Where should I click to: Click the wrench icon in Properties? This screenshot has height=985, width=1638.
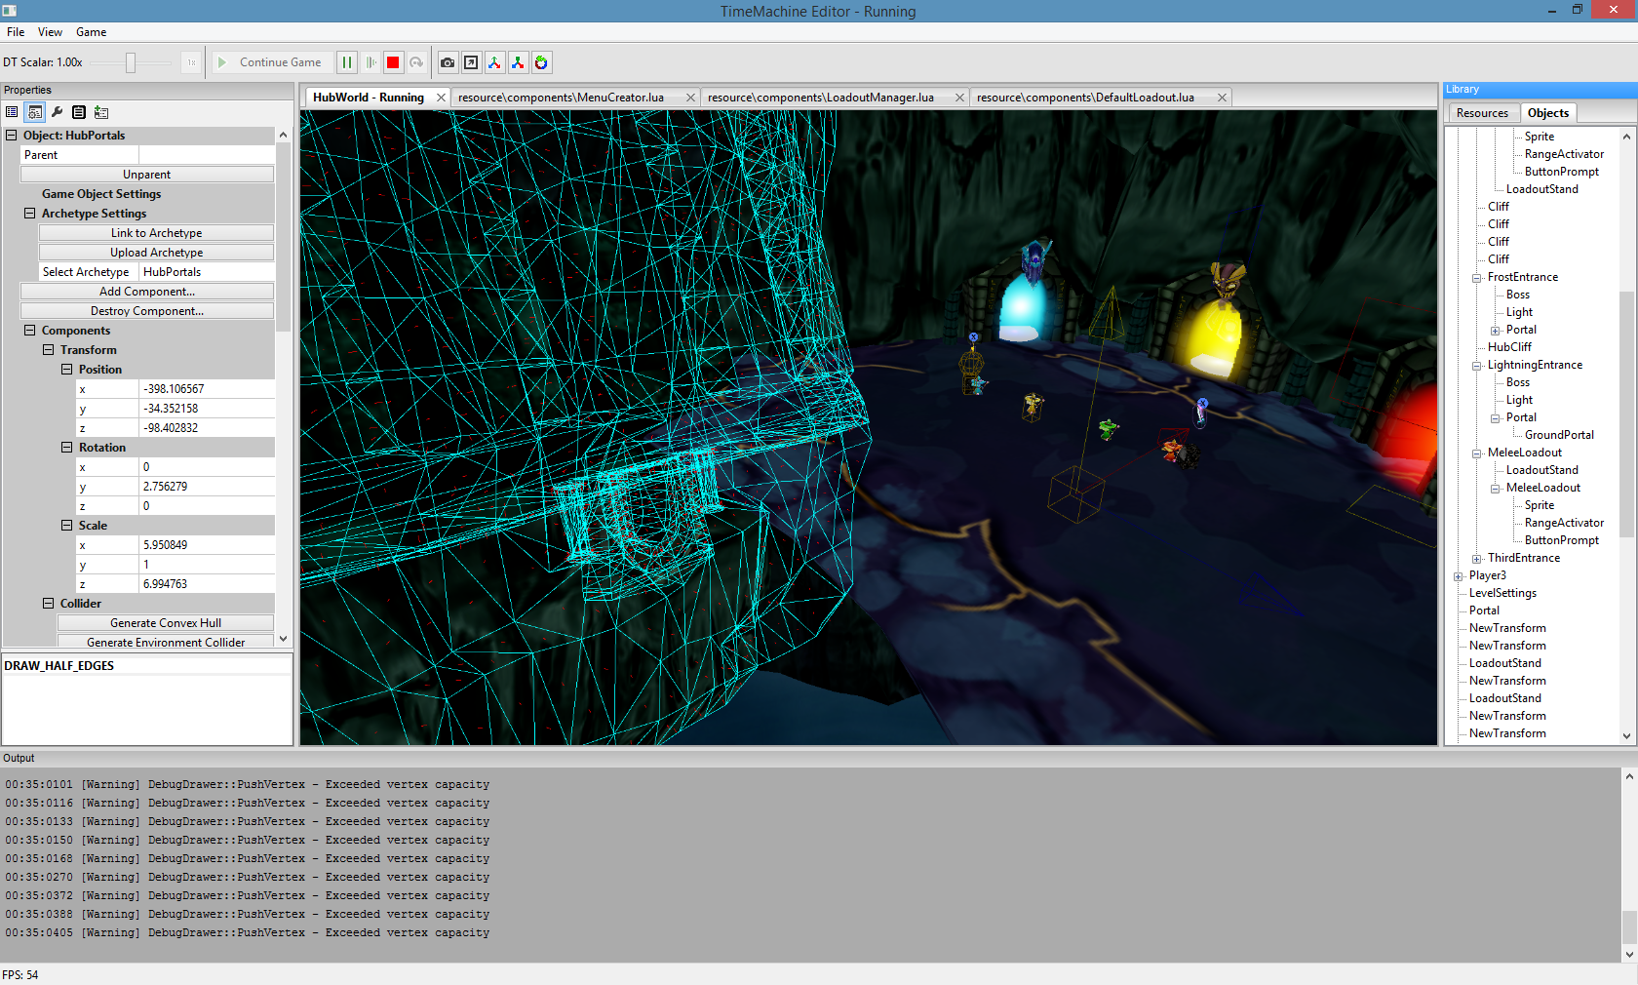point(58,112)
